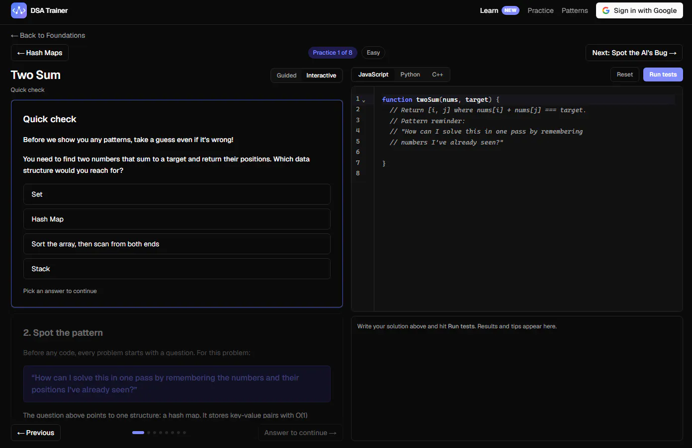Click line number 8 in the editor gutter
This screenshot has height=448, width=692.
click(358, 173)
